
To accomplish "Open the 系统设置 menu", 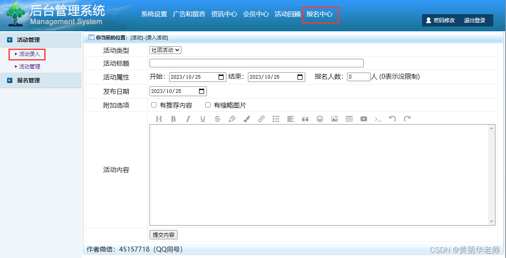I will point(154,14).
